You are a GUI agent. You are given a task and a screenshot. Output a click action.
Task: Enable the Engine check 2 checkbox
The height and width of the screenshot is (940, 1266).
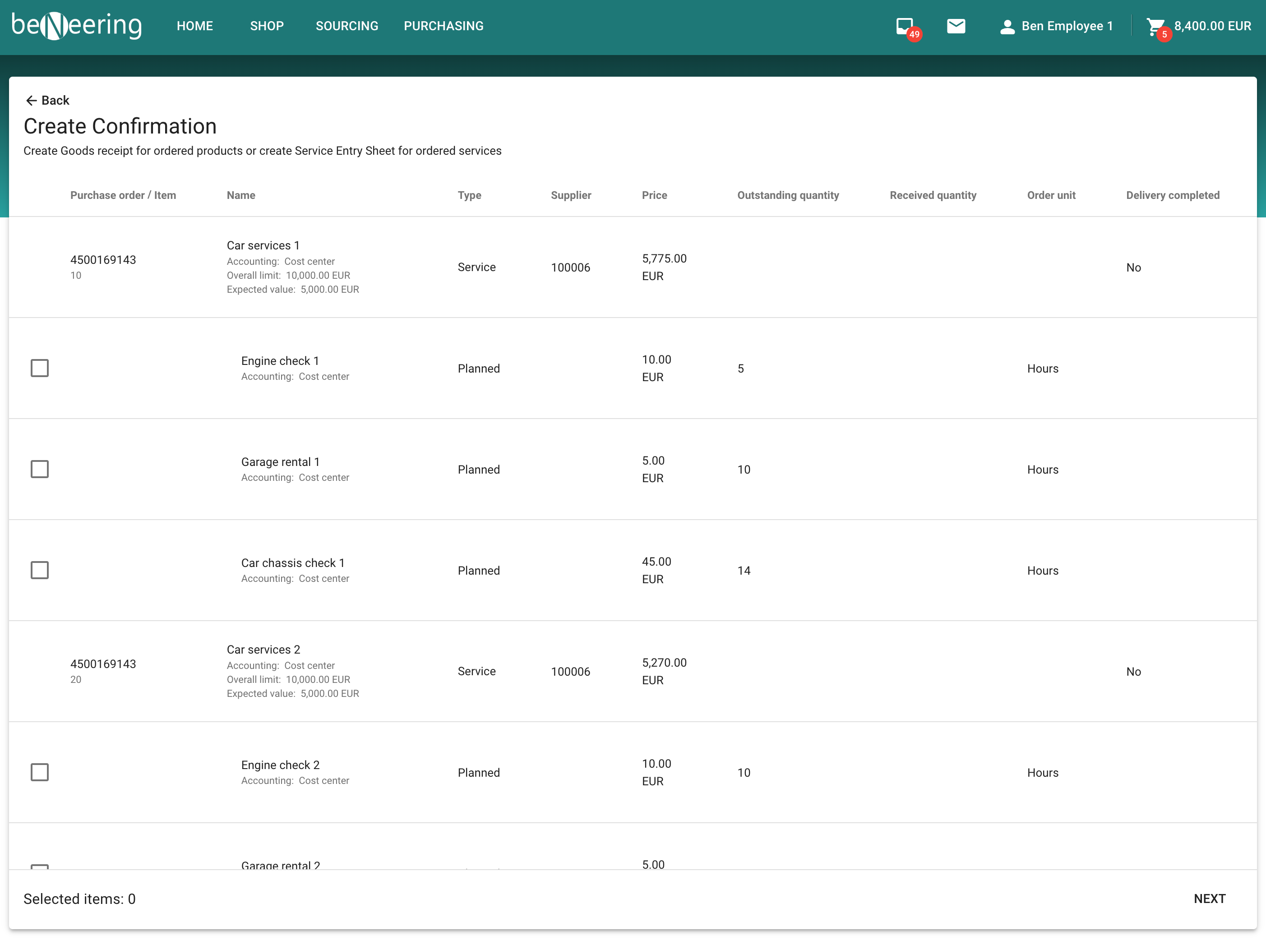pyautogui.click(x=40, y=772)
